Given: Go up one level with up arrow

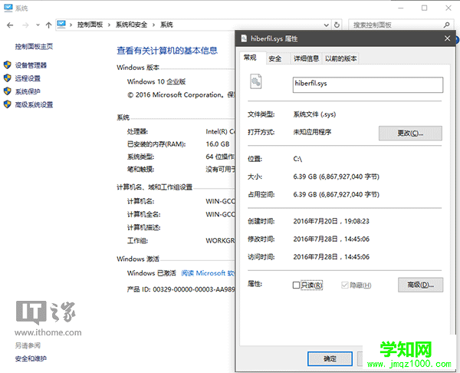Looking at the screenshot, I should [49, 25].
